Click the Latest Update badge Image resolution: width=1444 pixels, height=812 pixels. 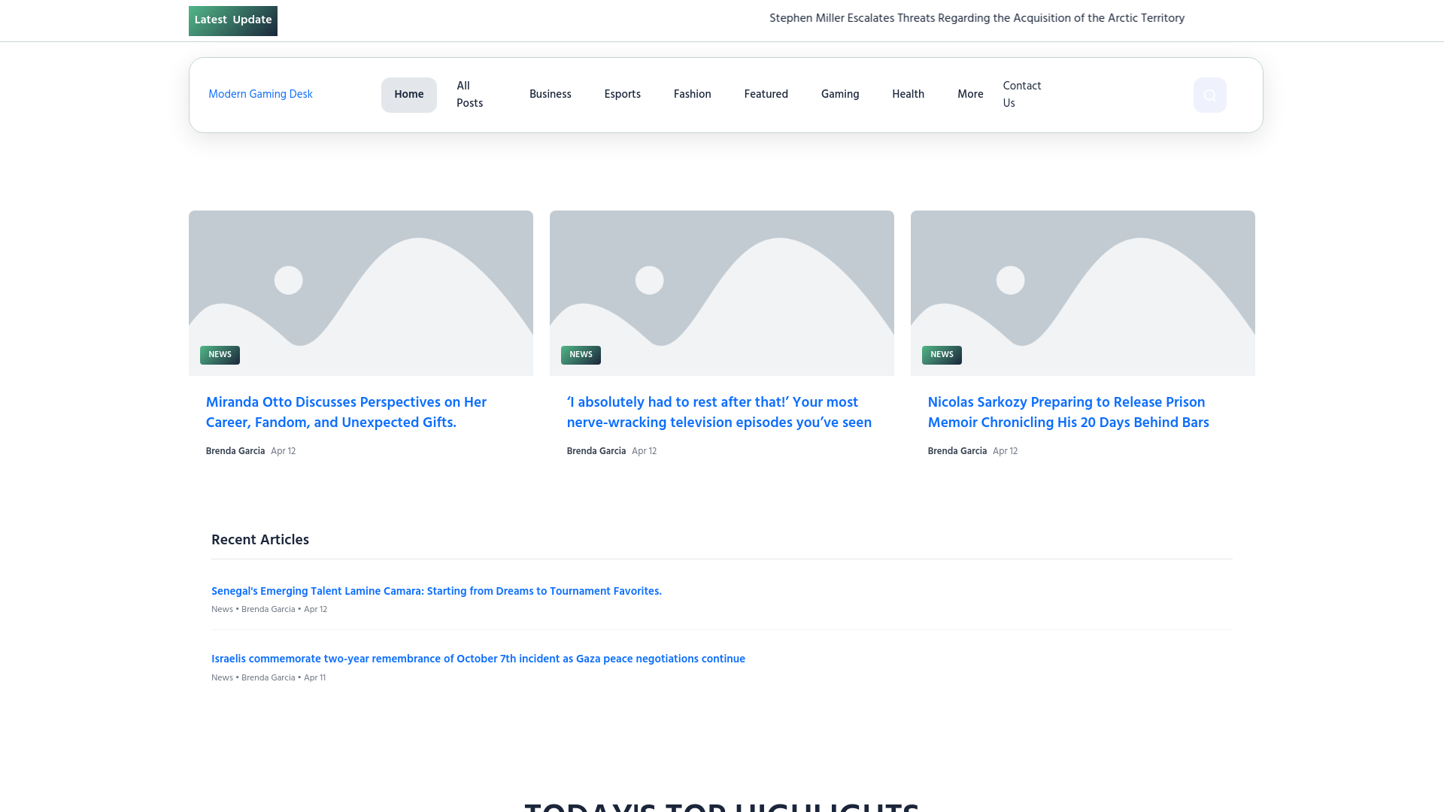pos(233,20)
